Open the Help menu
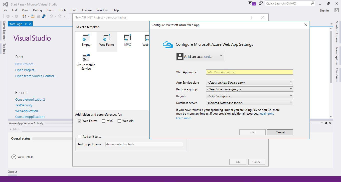341x182 pixels. [116, 10]
